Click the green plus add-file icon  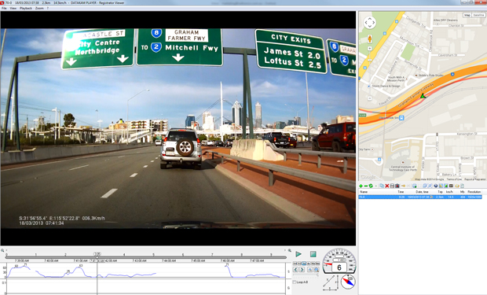[361, 186]
